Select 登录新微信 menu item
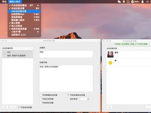The height and width of the screenshot is (113, 151). click(x=24, y=17)
